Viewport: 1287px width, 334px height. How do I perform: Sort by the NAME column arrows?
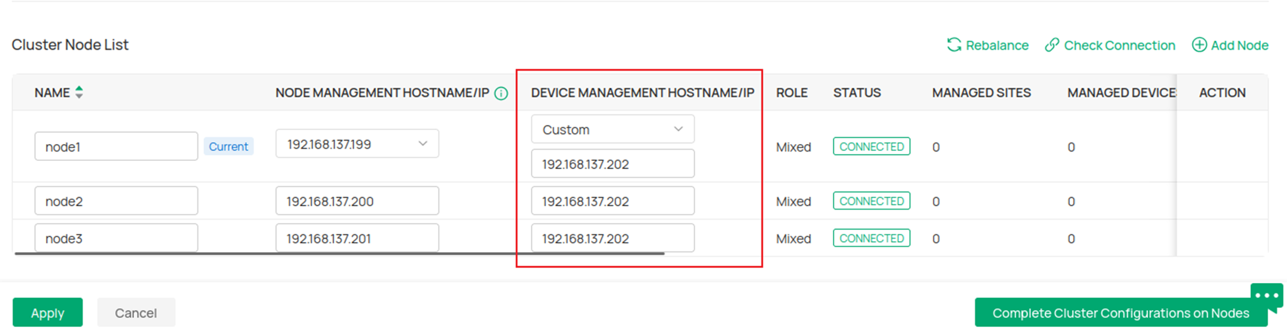coord(79,92)
